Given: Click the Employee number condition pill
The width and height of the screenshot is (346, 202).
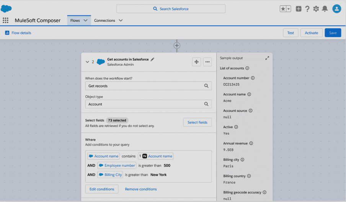Looking at the screenshot, I should pos(117,165).
